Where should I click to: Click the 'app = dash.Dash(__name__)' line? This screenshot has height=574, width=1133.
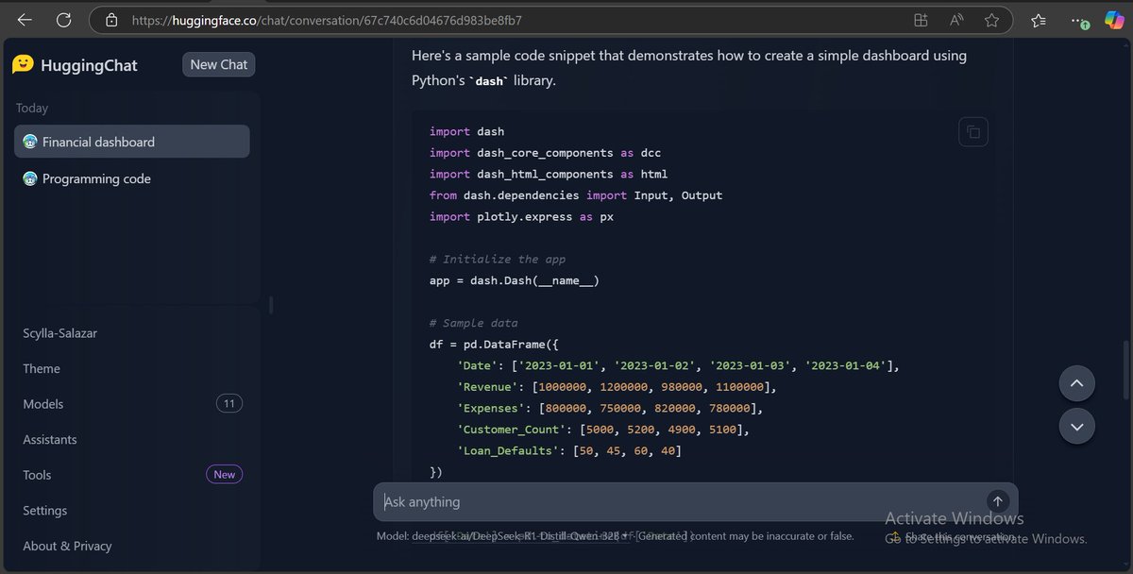coord(515,280)
